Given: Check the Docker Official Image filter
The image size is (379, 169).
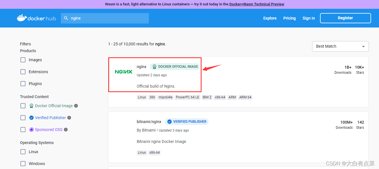Looking at the screenshot, I should [23, 106].
